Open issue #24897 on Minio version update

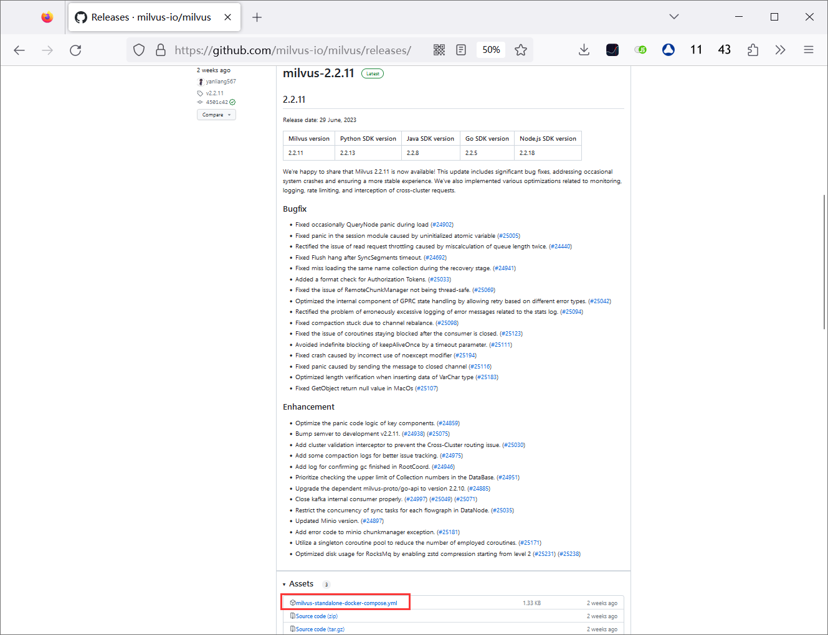point(373,521)
